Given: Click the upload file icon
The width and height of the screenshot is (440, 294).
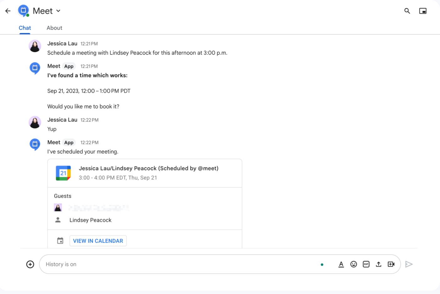Looking at the screenshot, I should (x=379, y=264).
